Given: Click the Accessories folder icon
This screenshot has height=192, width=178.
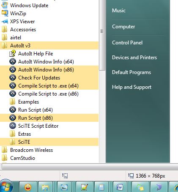Looking at the screenshot, I should [5, 30].
